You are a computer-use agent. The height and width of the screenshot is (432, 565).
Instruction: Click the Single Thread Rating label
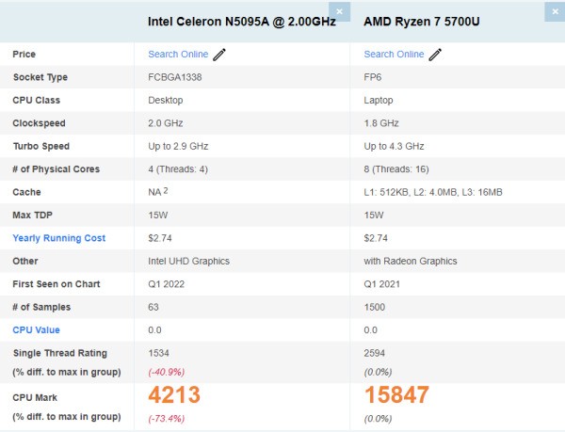point(60,353)
